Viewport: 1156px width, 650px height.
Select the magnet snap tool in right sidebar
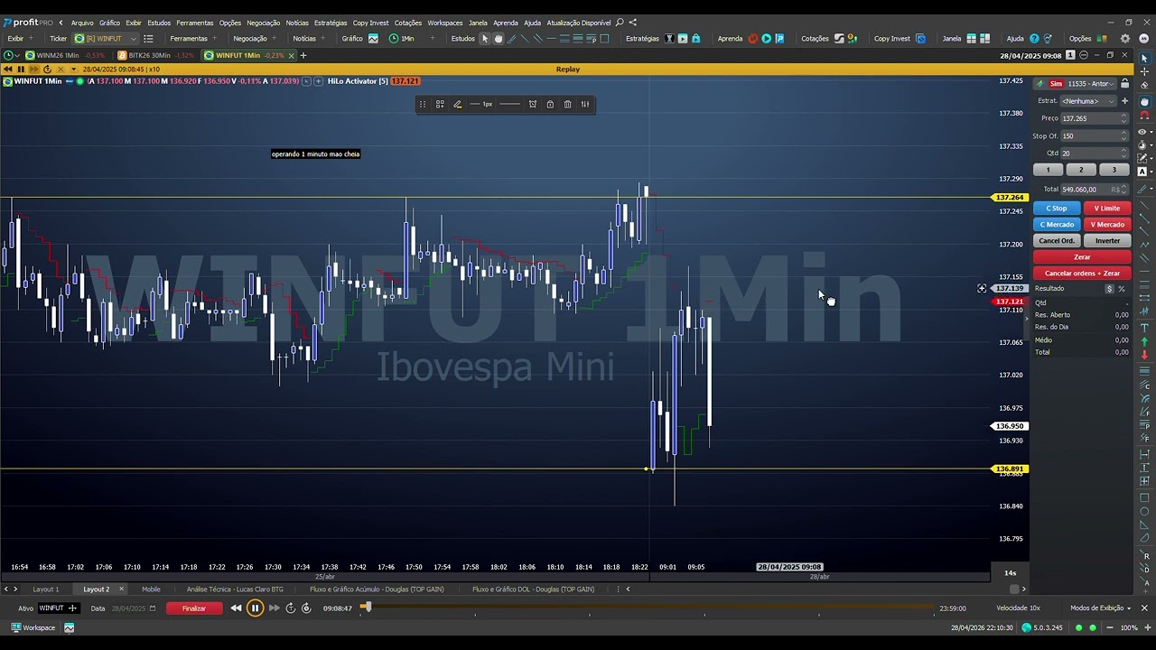point(1144,116)
